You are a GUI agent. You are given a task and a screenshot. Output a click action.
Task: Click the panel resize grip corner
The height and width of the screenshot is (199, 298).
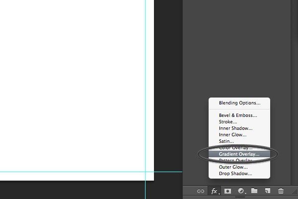click(295, 192)
